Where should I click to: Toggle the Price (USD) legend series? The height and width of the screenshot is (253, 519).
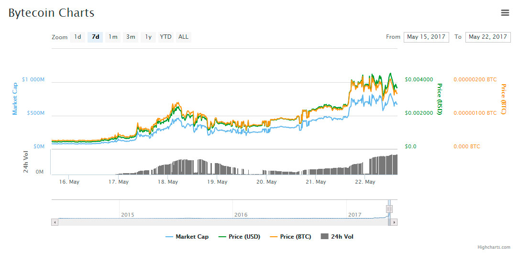point(239,237)
